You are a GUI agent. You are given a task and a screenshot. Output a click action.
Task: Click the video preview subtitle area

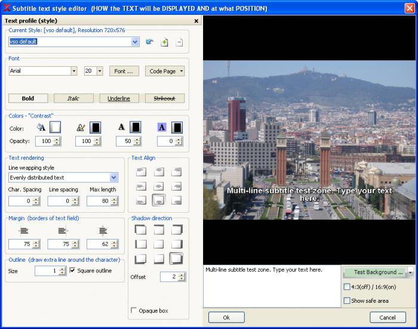[x=309, y=194]
